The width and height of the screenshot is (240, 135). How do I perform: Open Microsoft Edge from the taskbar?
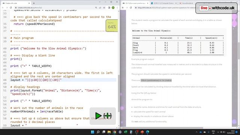pyautogui.click(x=147, y=132)
